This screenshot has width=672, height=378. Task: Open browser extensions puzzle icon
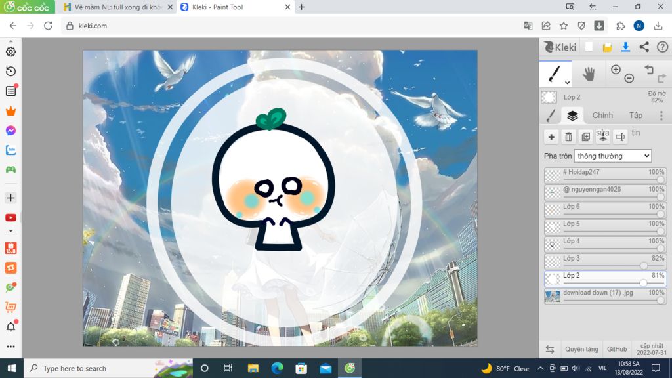pos(620,26)
